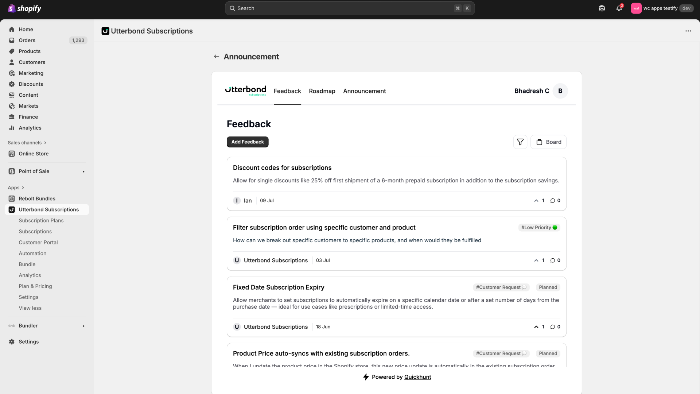700x394 pixels.
Task: Click the Customers person icon
Action: (12, 62)
